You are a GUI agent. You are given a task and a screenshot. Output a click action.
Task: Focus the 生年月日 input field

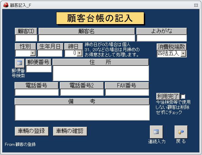pos(50,53)
